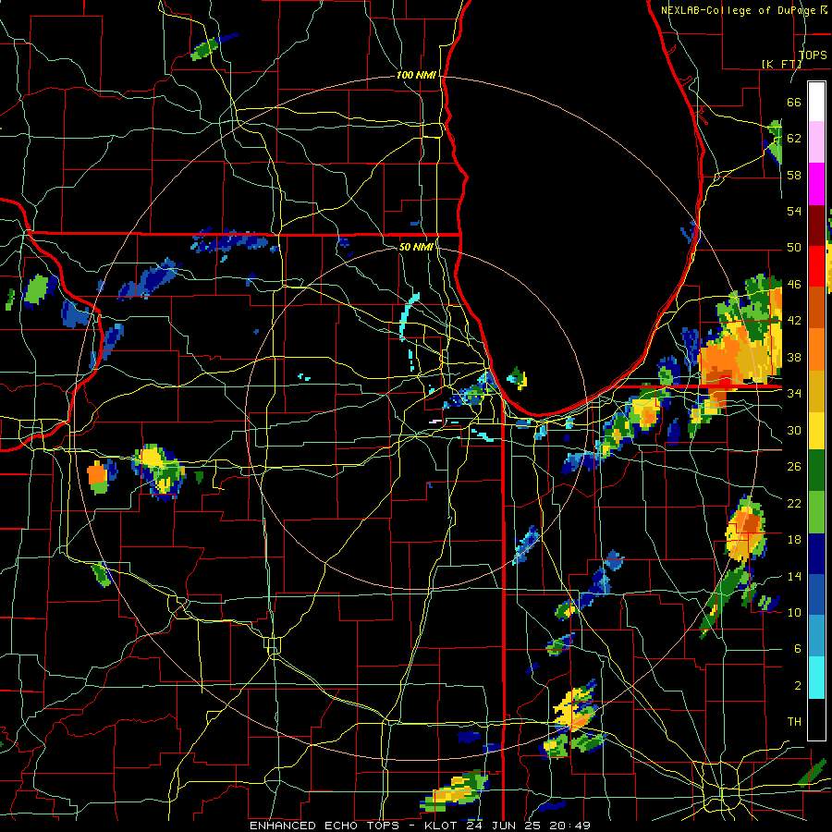The width and height of the screenshot is (832, 832).
Task: Select the 54 value in the legend
Action: [794, 211]
